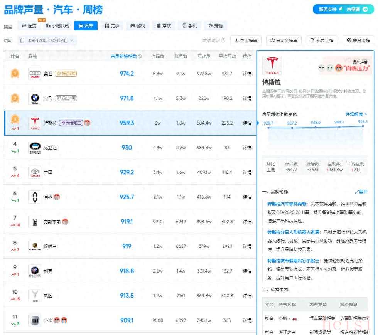Image resolution: width=378 pixels, height=335 pixels.
Task: Click the 服务支持 声量通 button
Action: click(x=343, y=9)
